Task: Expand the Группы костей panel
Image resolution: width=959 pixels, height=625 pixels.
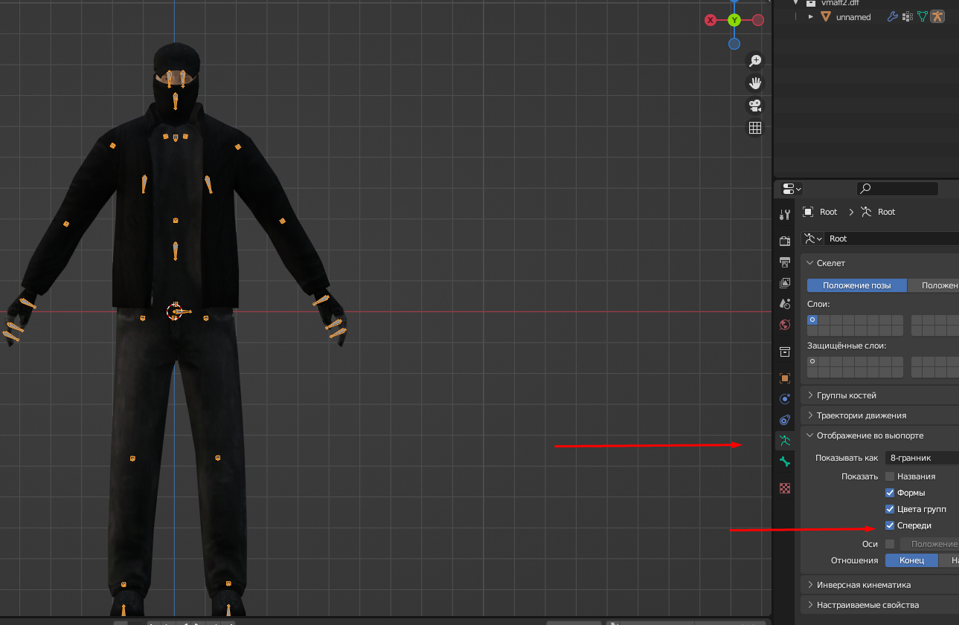Action: tap(847, 395)
